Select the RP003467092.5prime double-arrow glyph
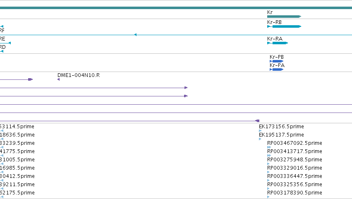The height and width of the screenshot is (199, 352). (x=269, y=147)
